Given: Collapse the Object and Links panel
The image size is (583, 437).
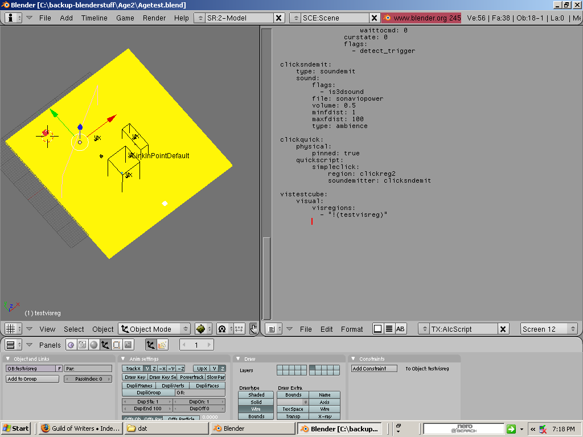Looking at the screenshot, I should point(8,358).
